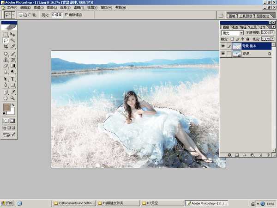Delete layer using the trash icon
This screenshot has height=208, width=277.
click(267, 155)
